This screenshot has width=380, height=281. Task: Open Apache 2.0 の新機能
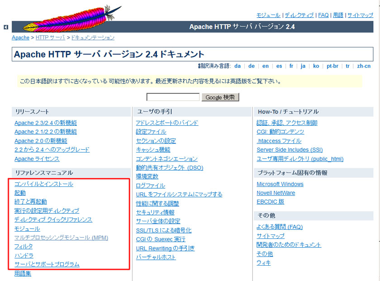point(41,141)
